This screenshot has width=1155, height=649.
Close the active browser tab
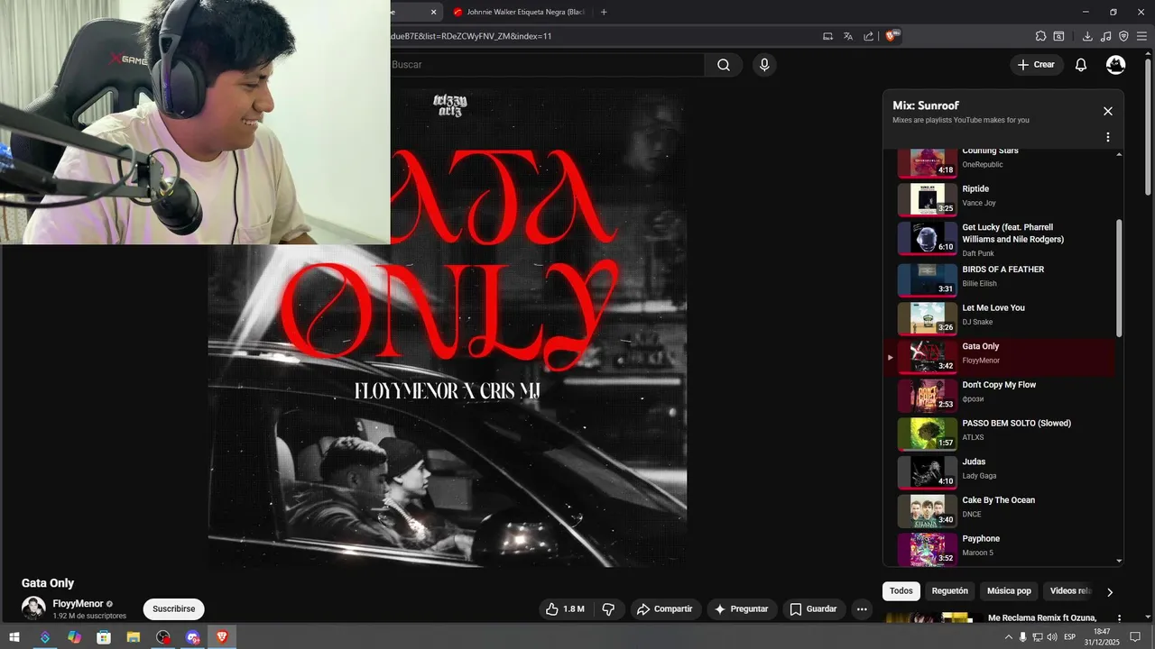tap(433, 12)
